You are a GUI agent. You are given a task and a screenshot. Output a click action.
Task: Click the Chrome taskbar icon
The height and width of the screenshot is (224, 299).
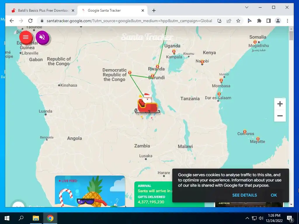click(x=50, y=218)
